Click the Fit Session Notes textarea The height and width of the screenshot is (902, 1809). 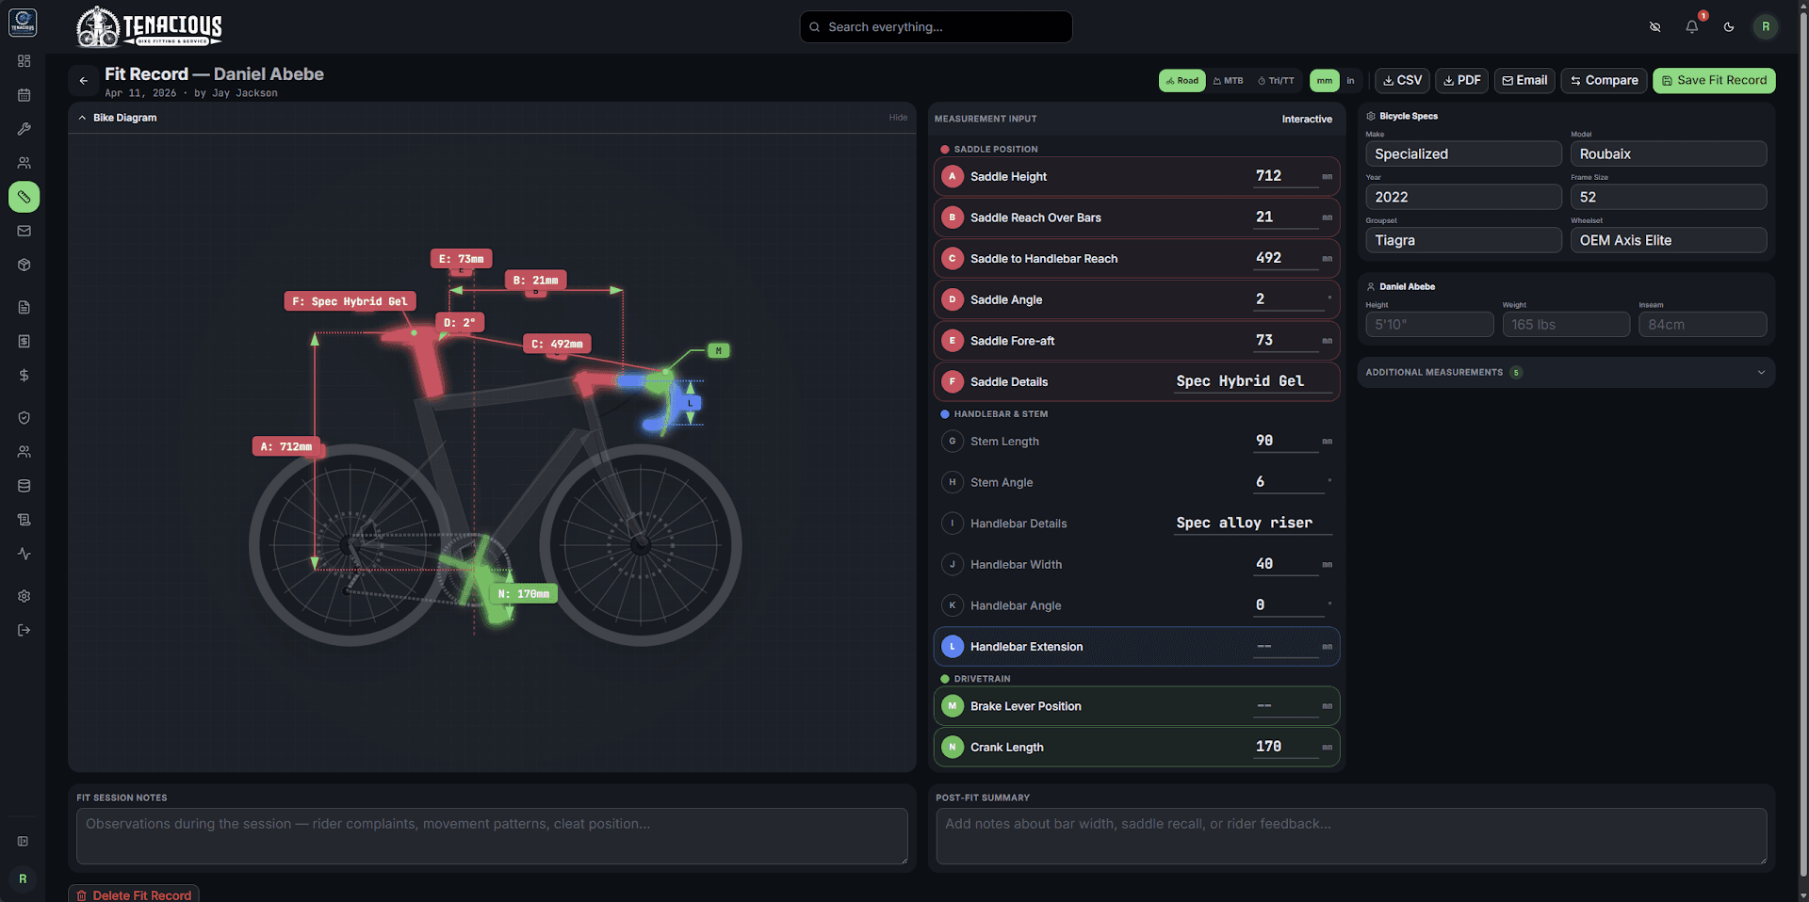[492, 836]
